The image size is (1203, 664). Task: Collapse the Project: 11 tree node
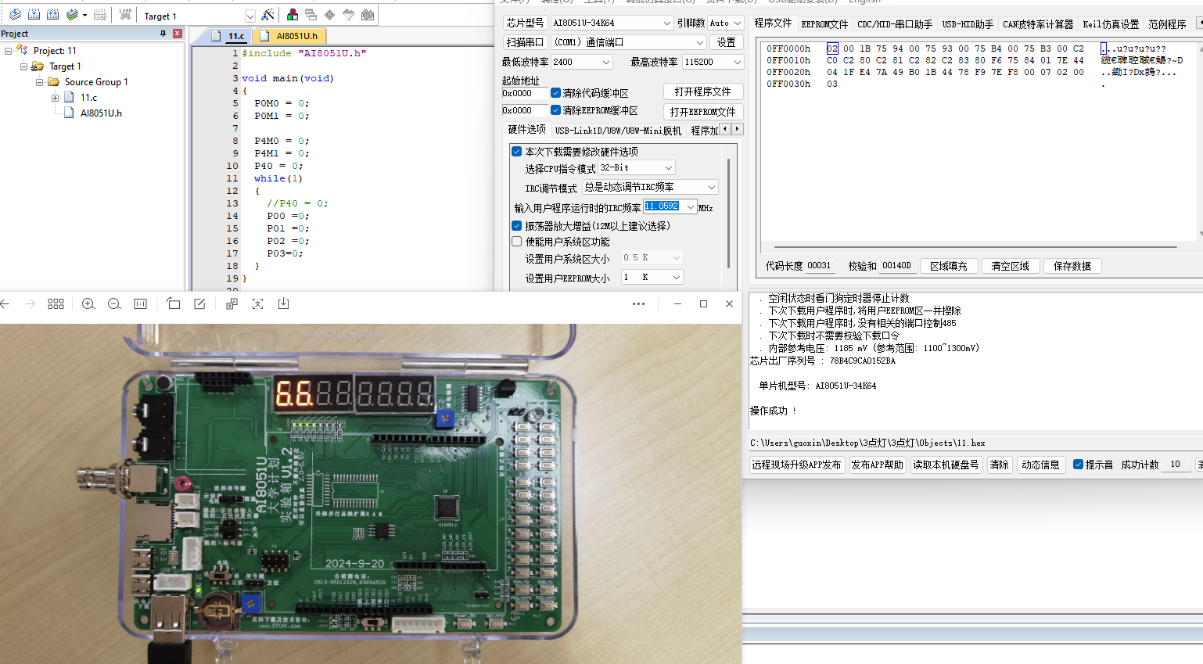pos(9,51)
